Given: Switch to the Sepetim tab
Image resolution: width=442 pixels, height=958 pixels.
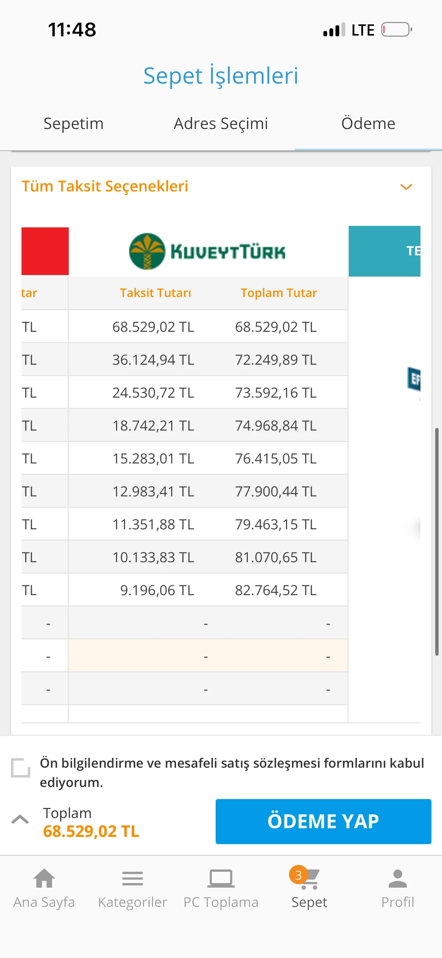Looking at the screenshot, I should 74,124.
